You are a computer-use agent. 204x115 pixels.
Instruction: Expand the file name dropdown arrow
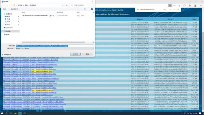click(x=93, y=46)
